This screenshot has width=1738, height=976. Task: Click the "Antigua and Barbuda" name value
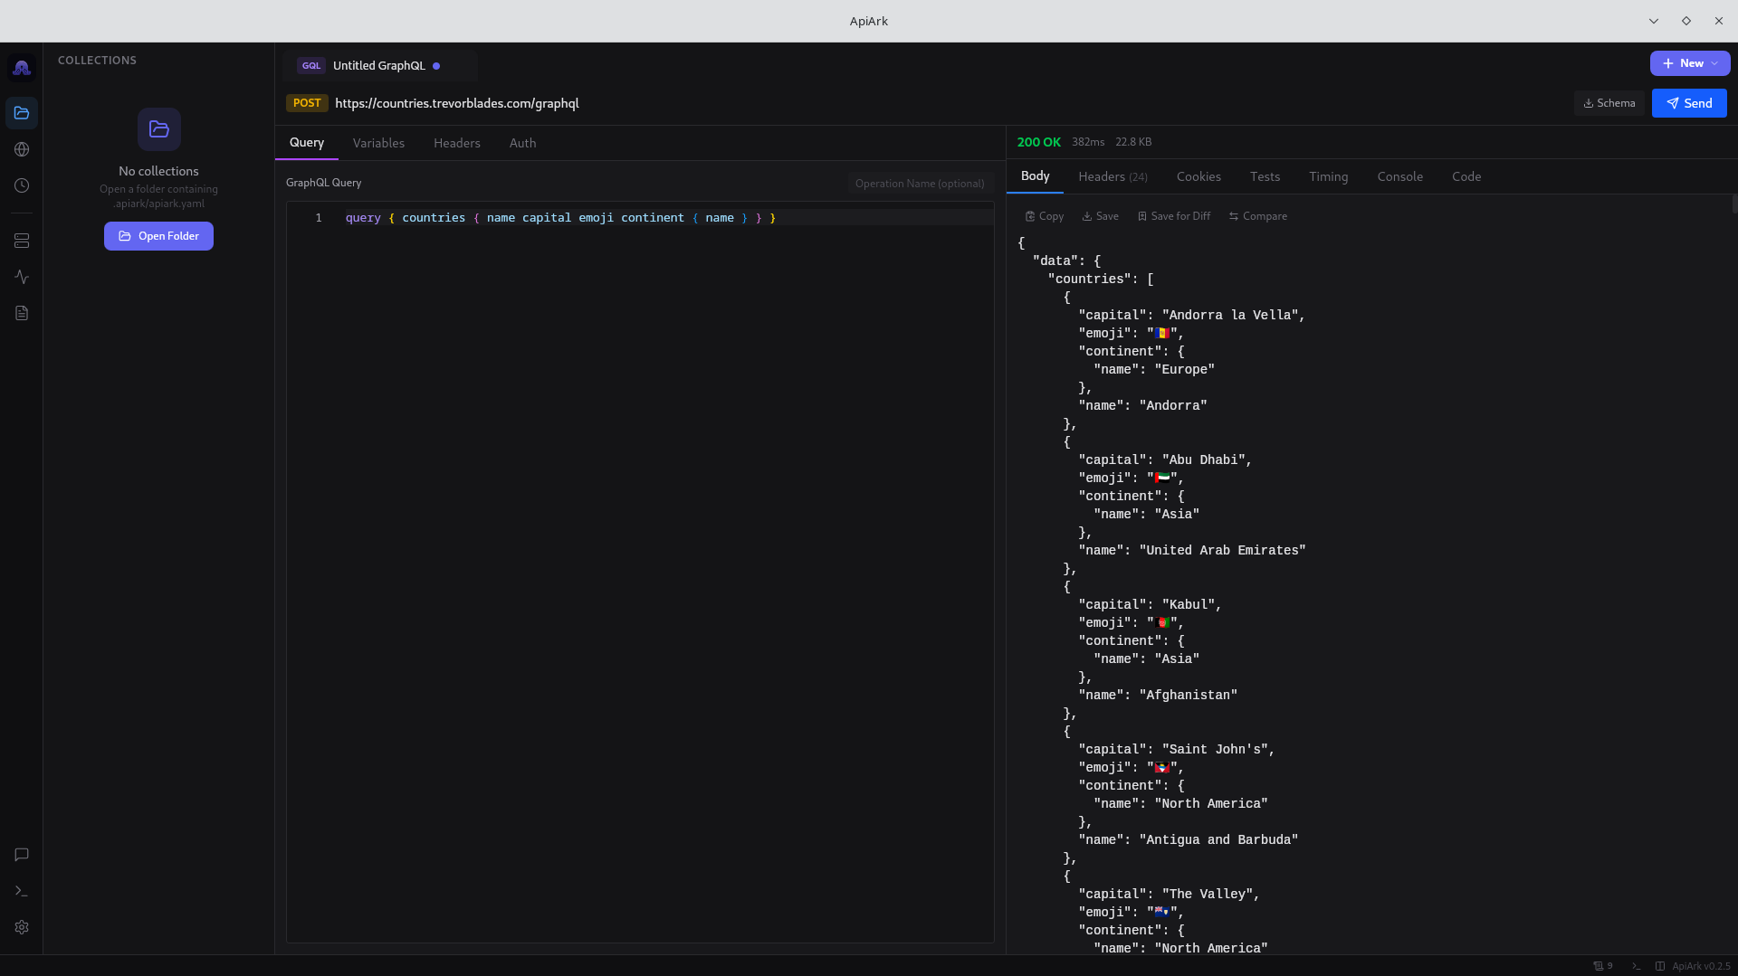1218,840
